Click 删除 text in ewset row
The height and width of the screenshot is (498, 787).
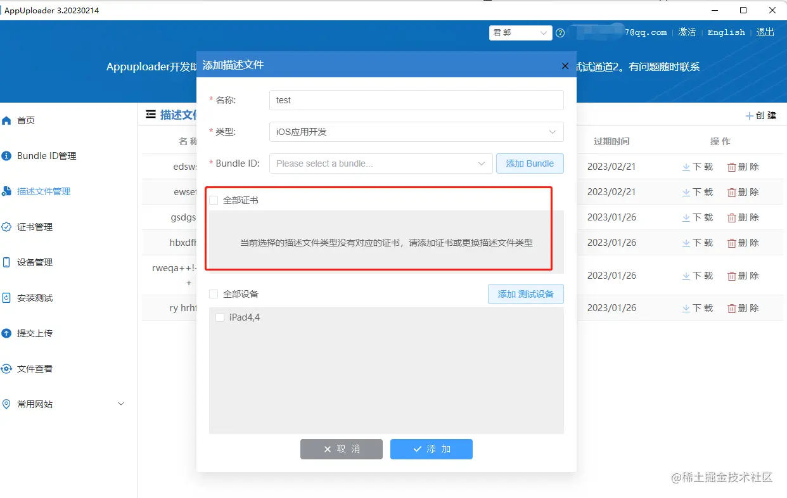[x=749, y=192]
